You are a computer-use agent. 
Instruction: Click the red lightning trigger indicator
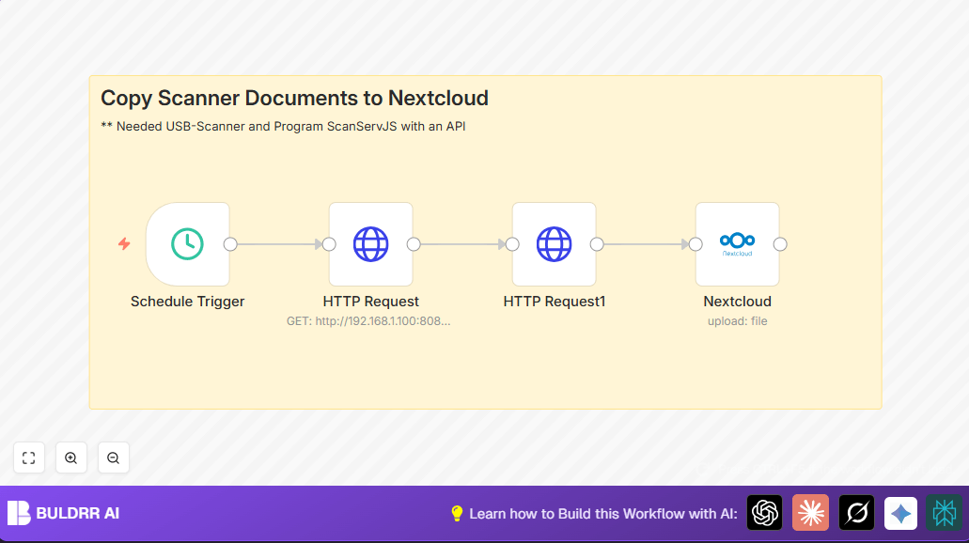tap(124, 244)
